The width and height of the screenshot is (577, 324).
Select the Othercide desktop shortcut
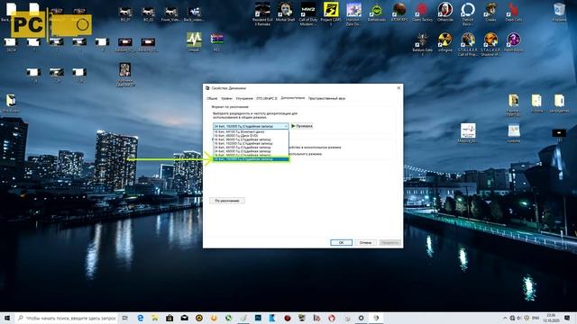pos(444,12)
